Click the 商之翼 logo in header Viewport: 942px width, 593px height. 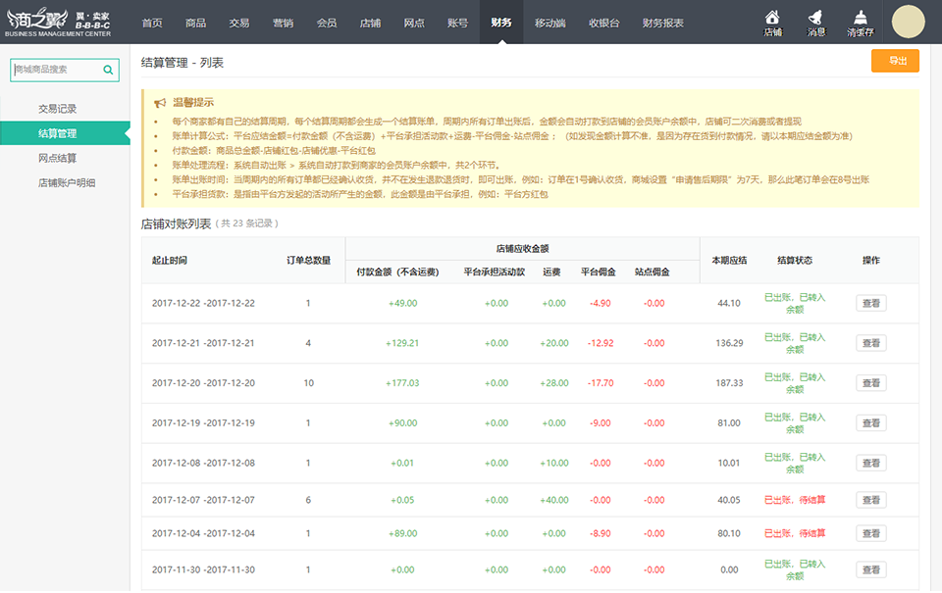pyautogui.click(x=61, y=22)
